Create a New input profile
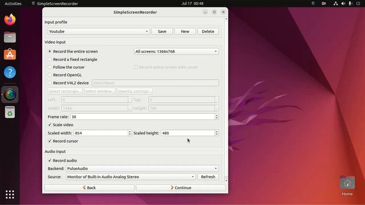 pyautogui.click(x=185, y=31)
